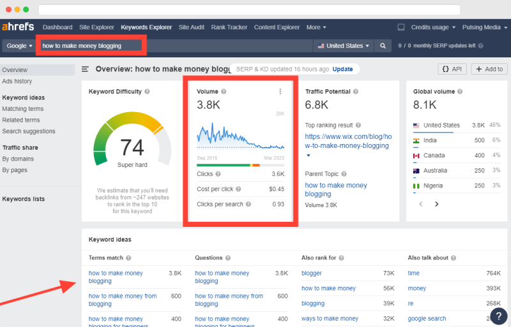Click Global volume help icon
This screenshot has height=327, width=511.
[460, 92]
